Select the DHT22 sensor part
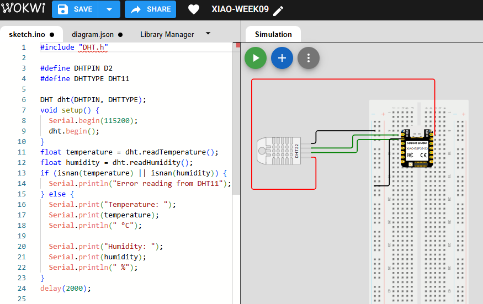Screen dimensions: 483x304 point(279,151)
